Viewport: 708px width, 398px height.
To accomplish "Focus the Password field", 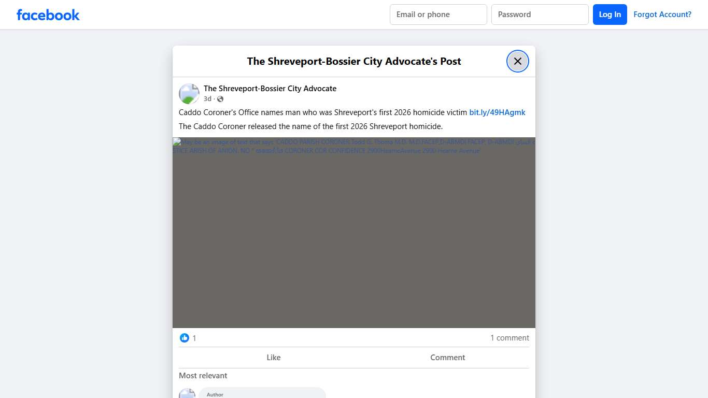I will click(540, 15).
